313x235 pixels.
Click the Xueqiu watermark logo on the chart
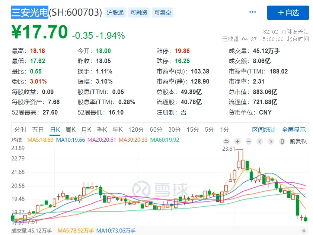pos(161,189)
